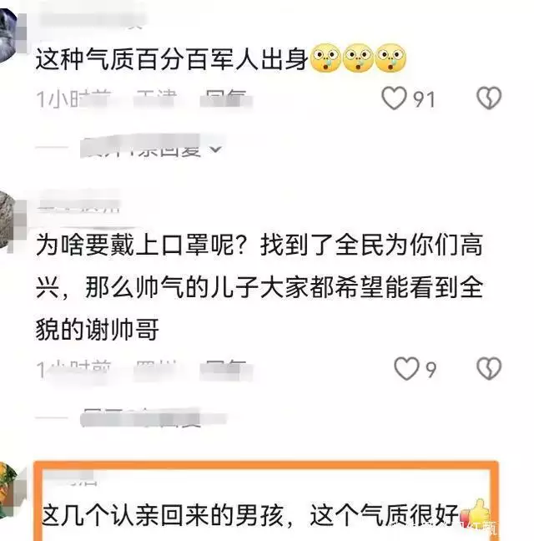Tap the chevron next to 条回复

215,149
